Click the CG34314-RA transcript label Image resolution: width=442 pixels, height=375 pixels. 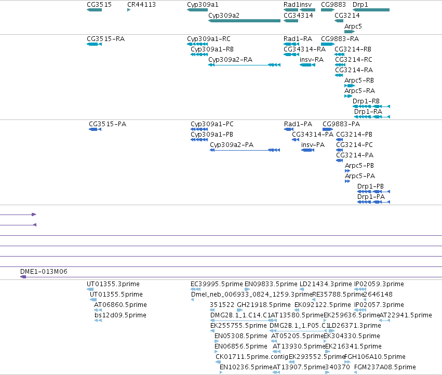click(304, 49)
